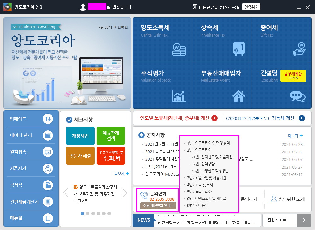Click the 문의하기 link

click(249, 199)
